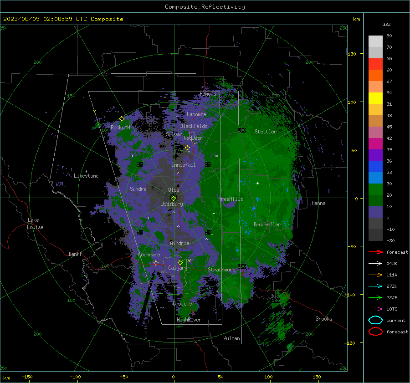Image resolution: width=410 pixels, height=383 pixels.
Task: Click the red forecast ellipse in legend
Action: 375,332
